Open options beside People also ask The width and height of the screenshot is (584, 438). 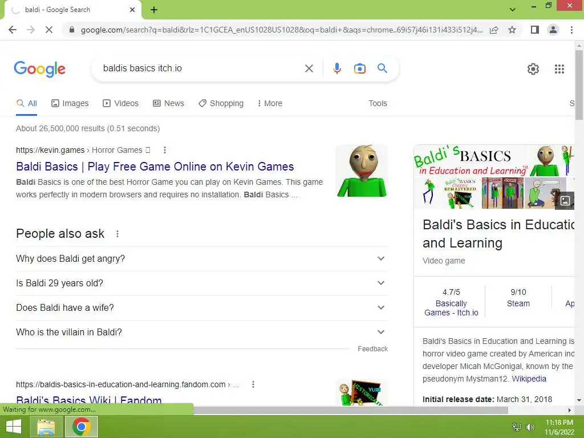pos(117,234)
